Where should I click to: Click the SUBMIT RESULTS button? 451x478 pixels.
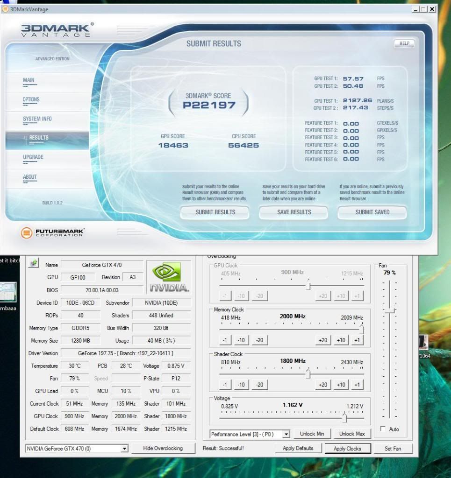pyautogui.click(x=215, y=212)
